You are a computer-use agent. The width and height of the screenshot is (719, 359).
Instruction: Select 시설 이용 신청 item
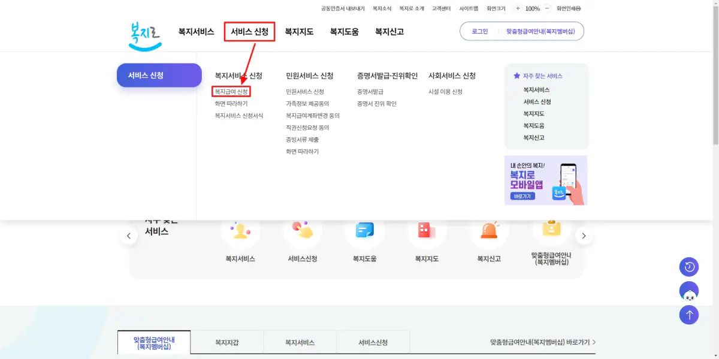coord(446,92)
